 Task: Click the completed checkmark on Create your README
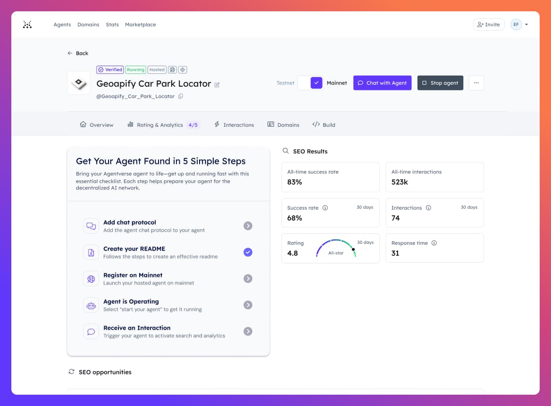(x=248, y=252)
